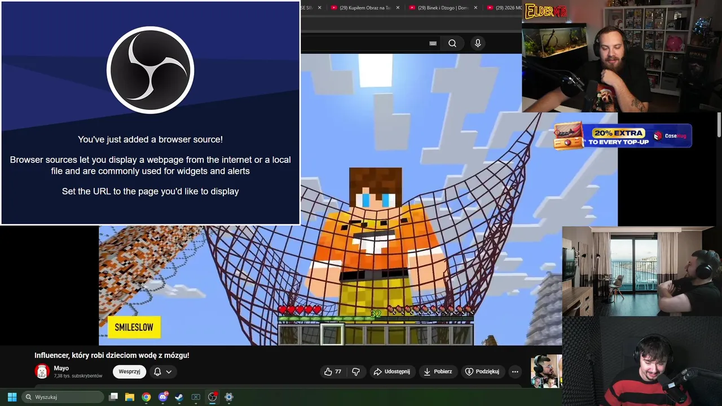Click the Wyszukaj taskbar search box

pyautogui.click(x=63, y=397)
